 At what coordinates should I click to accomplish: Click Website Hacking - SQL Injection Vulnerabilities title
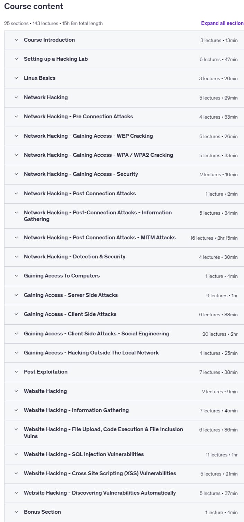[84, 454]
